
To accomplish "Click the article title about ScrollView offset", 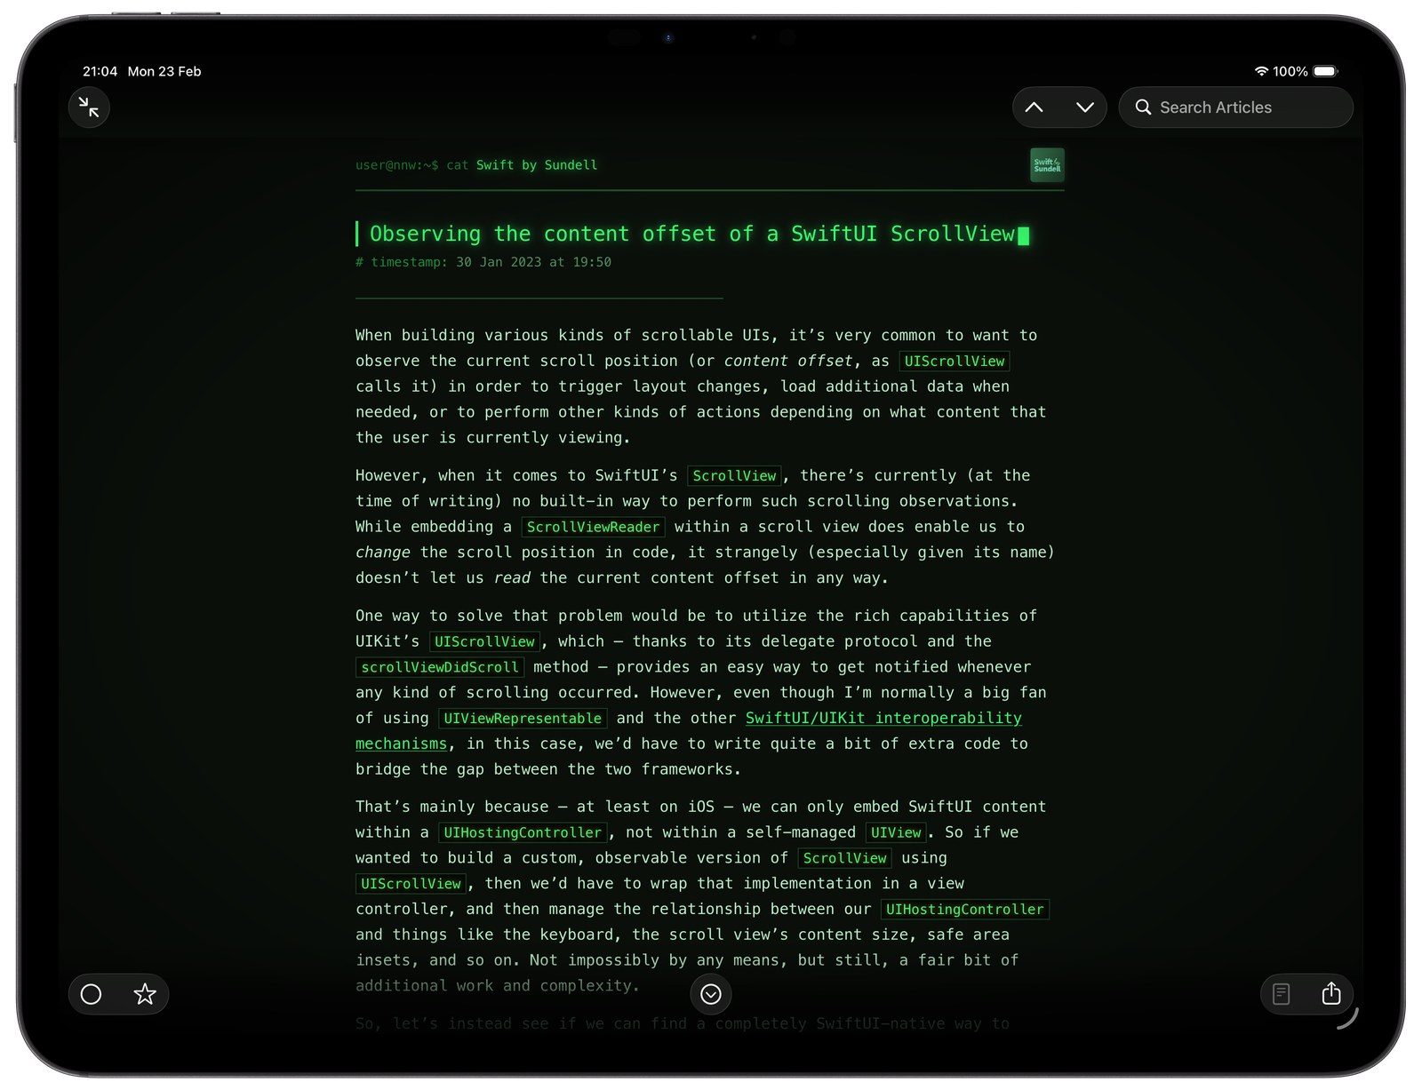I will pyautogui.click(x=691, y=234).
